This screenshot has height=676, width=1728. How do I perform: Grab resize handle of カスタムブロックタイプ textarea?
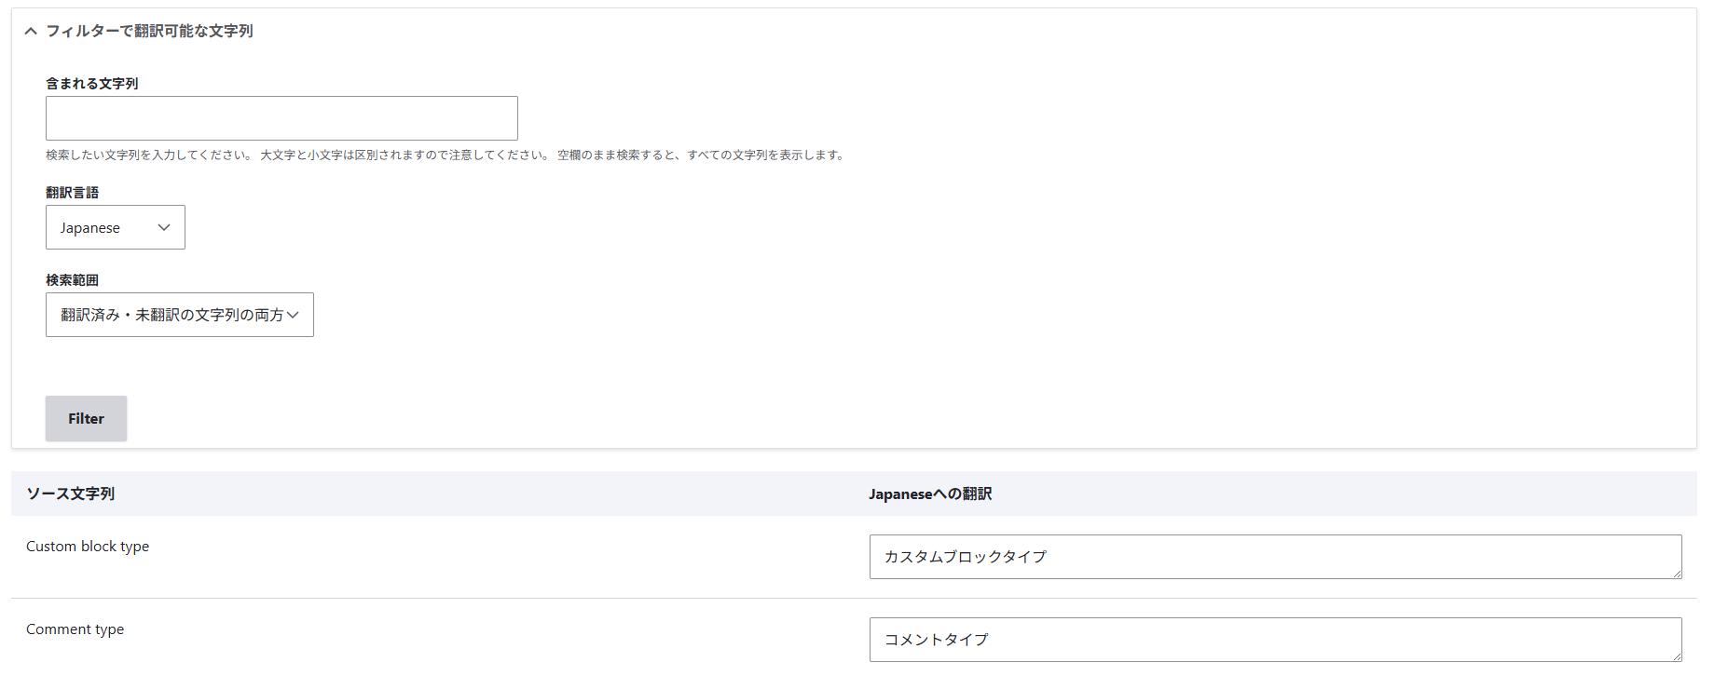point(1677,574)
